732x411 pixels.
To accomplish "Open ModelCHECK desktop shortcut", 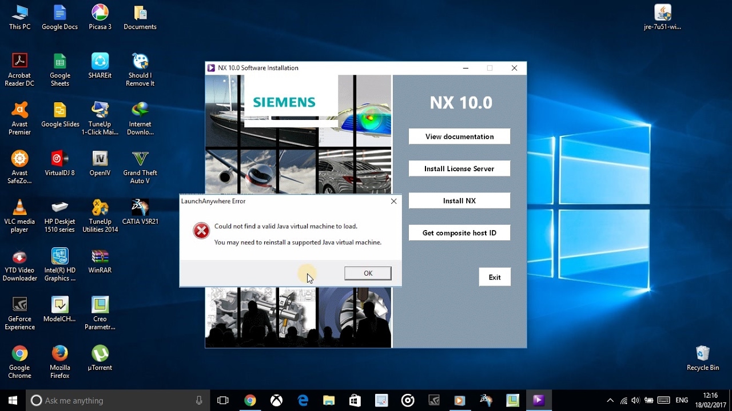I will [59, 309].
